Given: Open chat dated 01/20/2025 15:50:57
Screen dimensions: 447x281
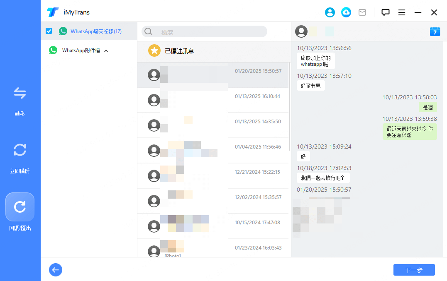Looking at the screenshot, I should point(213,75).
